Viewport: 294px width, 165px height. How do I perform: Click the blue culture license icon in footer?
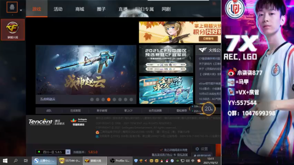(97, 136)
